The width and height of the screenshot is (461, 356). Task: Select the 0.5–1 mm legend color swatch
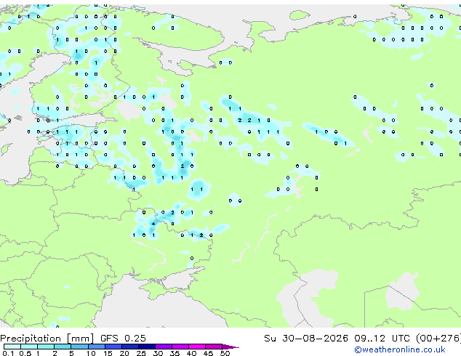(x=29, y=347)
